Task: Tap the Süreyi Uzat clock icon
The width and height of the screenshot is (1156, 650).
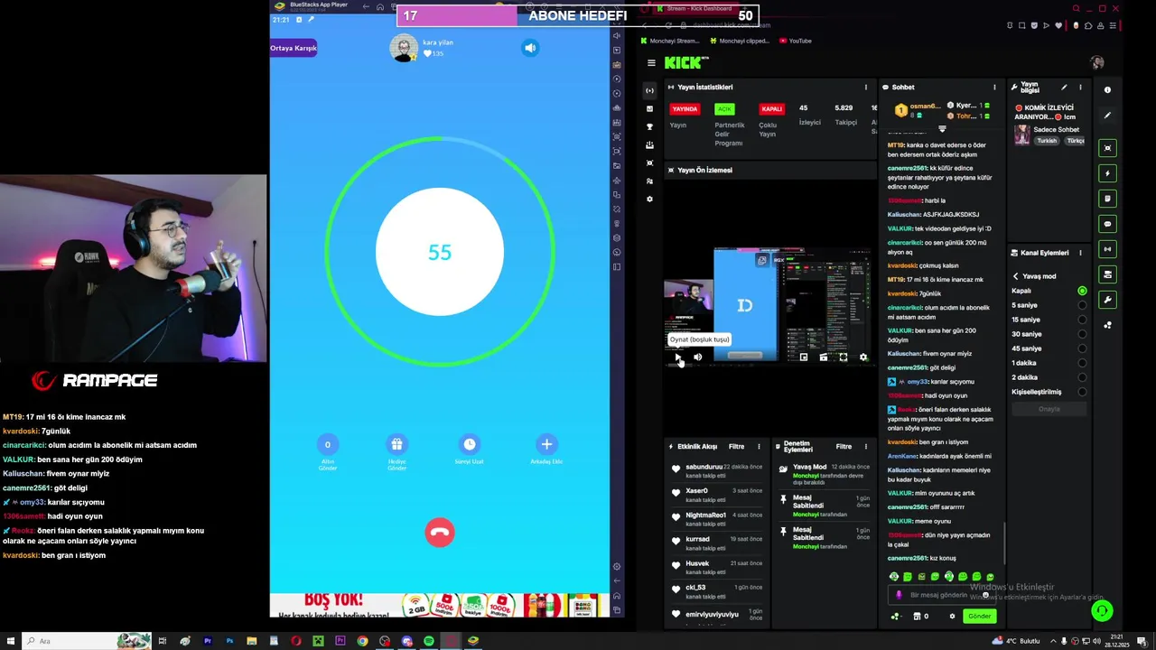Action: pyautogui.click(x=470, y=444)
